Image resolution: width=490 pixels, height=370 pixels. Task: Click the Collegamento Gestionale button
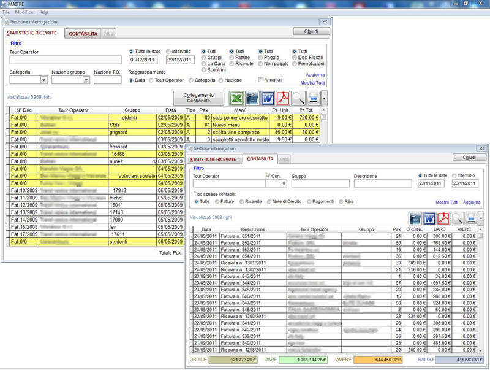point(200,98)
